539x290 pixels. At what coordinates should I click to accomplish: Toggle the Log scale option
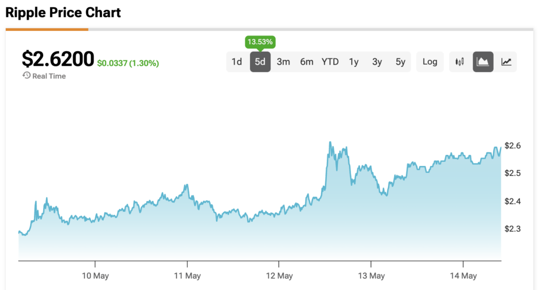(430, 62)
